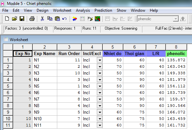Paste with the clipboard icon
Viewport: 192px width, 130px height.
click(57, 19)
